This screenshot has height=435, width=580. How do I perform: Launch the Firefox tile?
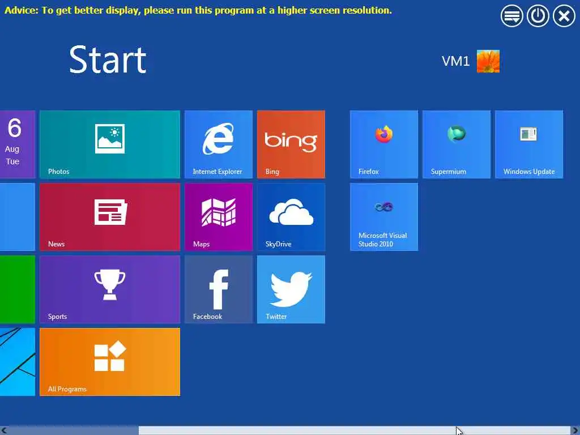point(384,144)
